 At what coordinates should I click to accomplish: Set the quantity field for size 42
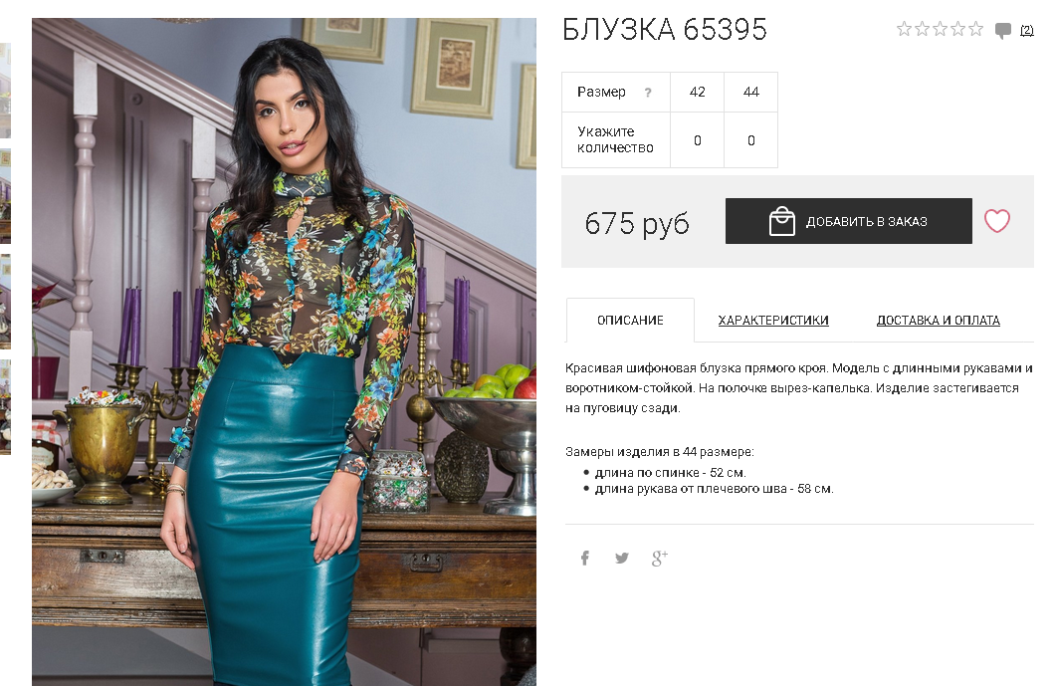tap(697, 140)
